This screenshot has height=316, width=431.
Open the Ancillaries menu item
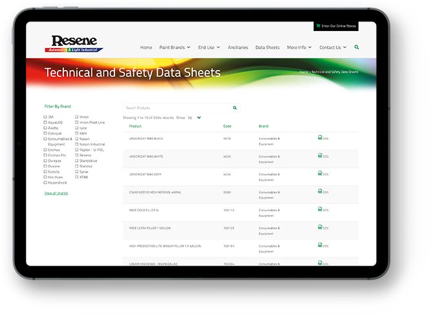[238, 47]
